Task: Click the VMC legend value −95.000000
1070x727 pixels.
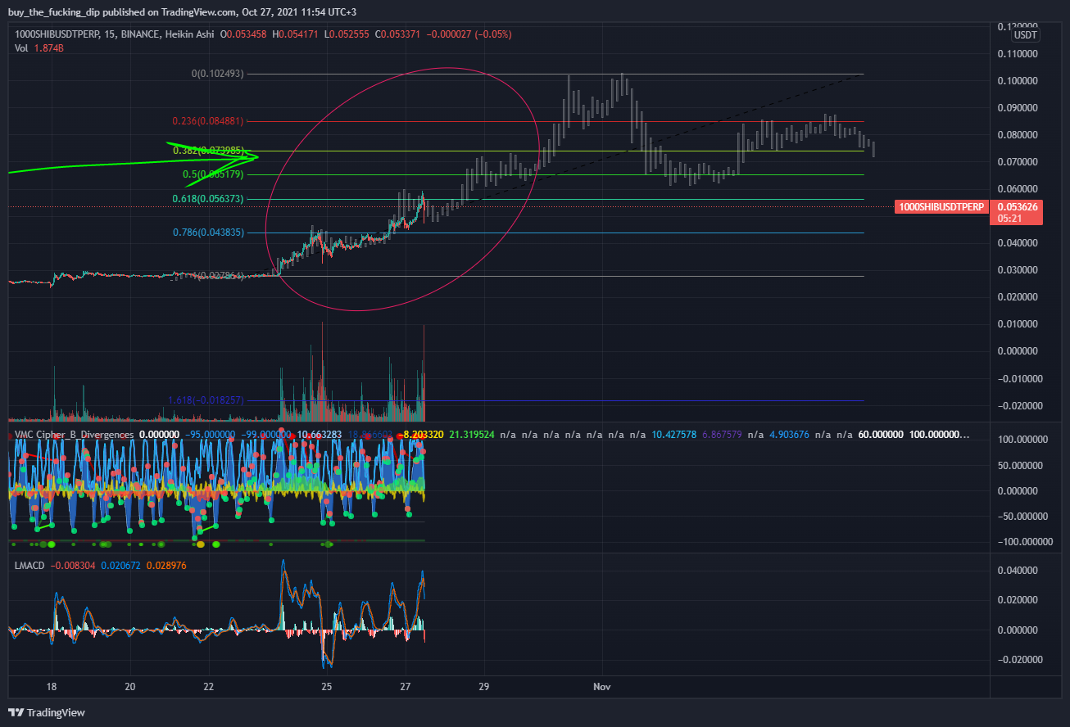Action: tap(210, 435)
